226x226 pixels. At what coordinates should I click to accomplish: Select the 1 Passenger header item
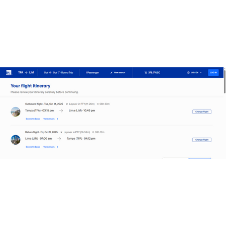tap(92, 72)
